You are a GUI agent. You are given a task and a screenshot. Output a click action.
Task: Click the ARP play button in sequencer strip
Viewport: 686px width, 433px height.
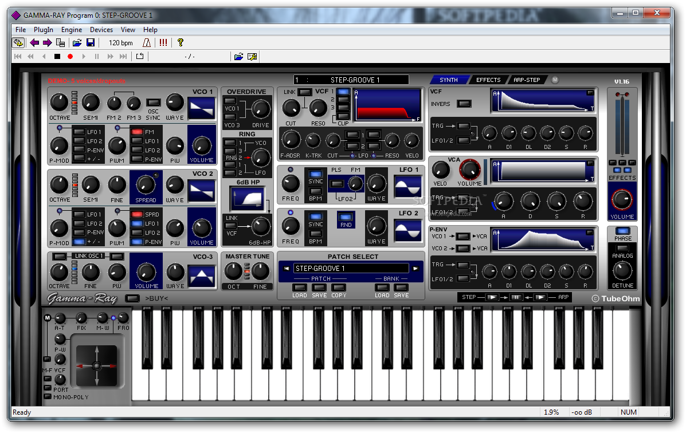[x=541, y=297]
